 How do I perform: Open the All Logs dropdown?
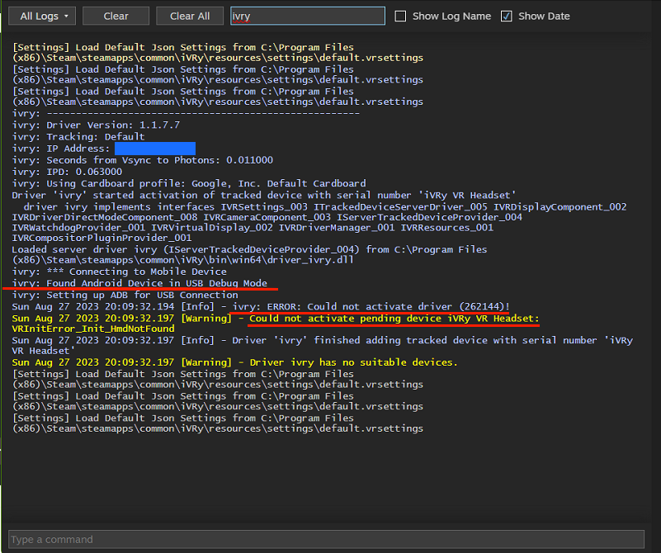tap(42, 16)
